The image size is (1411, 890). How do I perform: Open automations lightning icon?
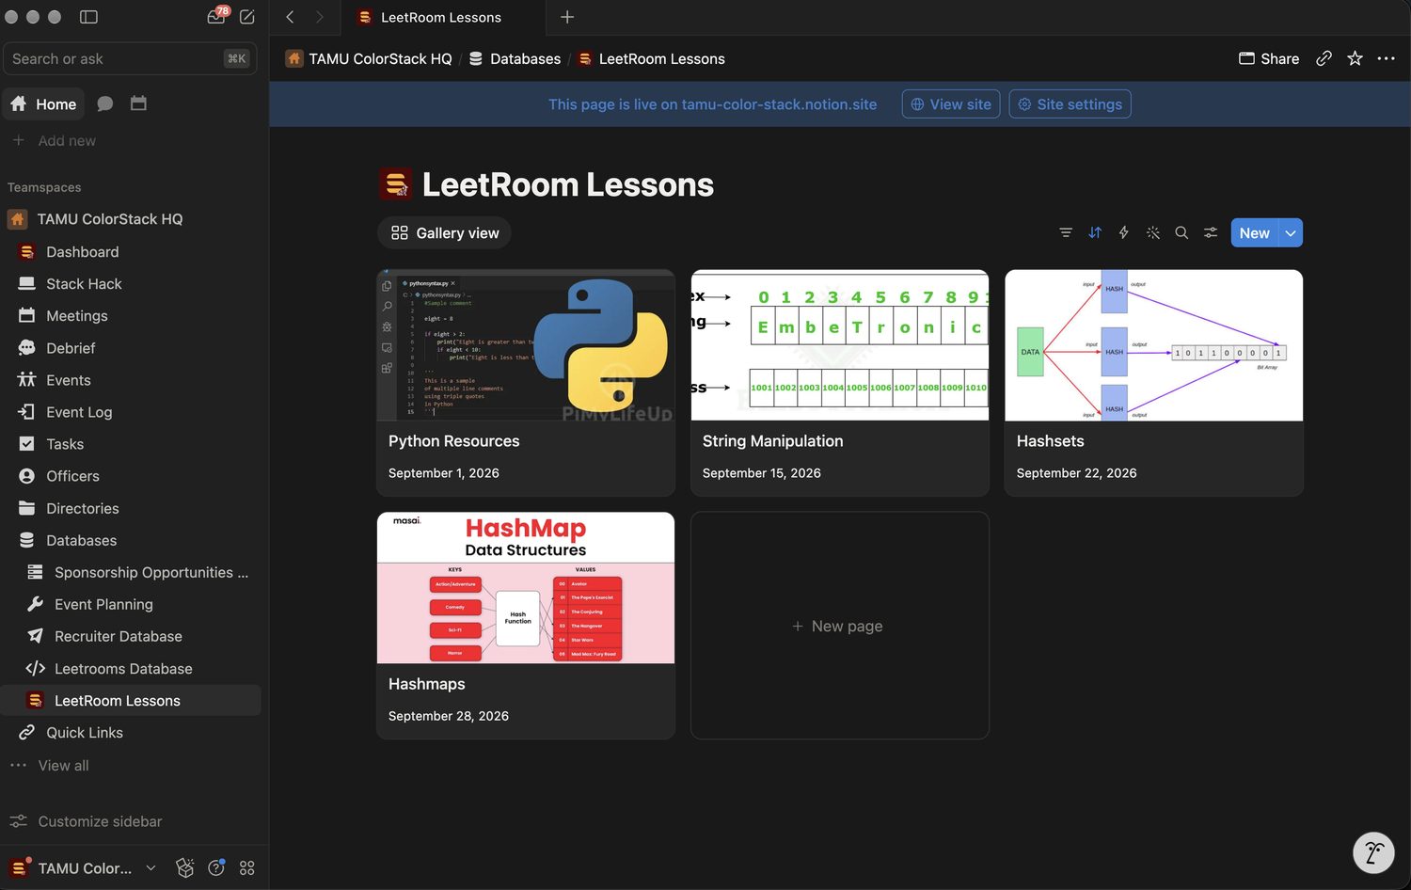pos(1123,232)
